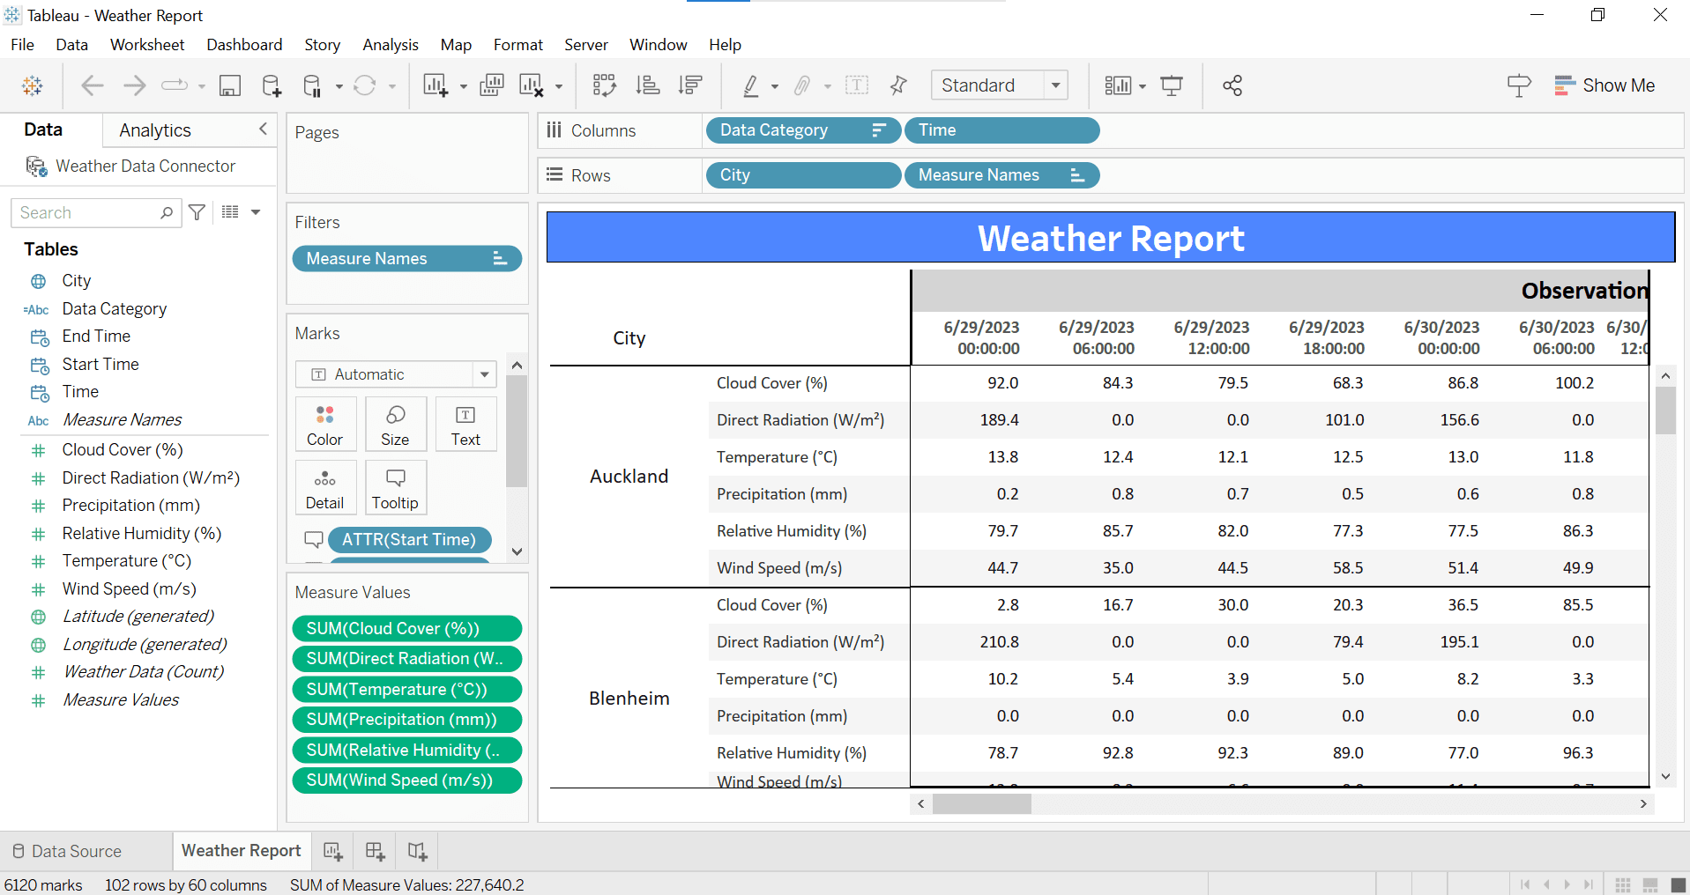Click the New Dashboard icon at bottom

coord(375,851)
